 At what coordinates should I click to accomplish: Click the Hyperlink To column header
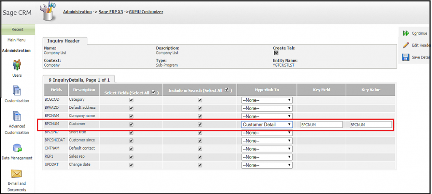267,90
